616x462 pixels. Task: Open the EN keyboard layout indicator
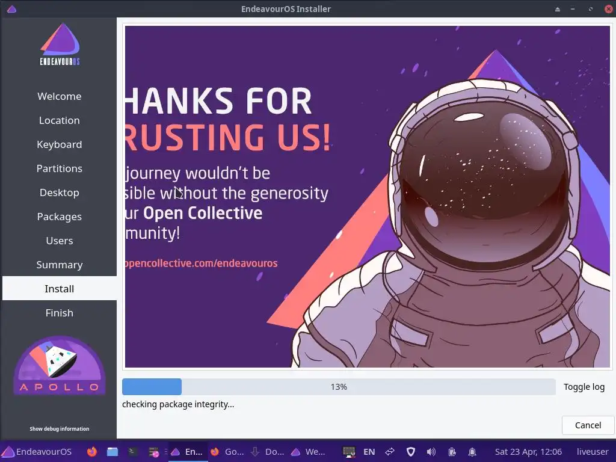[x=369, y=452]
